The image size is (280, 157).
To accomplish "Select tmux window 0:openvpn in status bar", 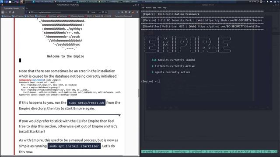I will click(161, 152).
